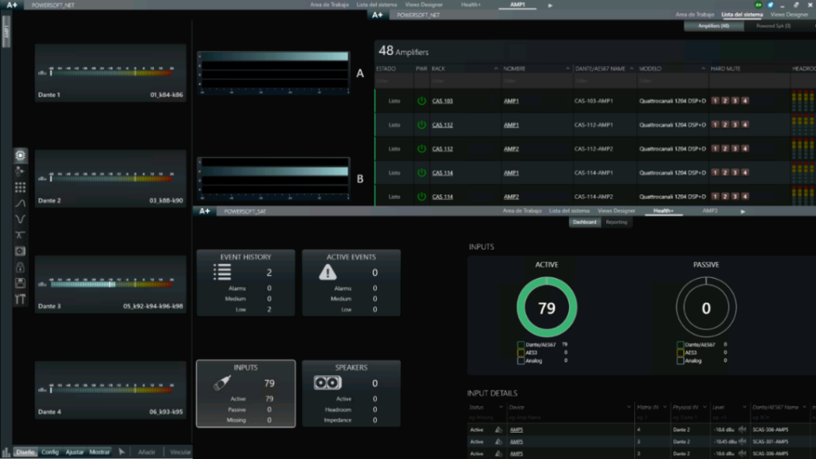Open the matrix grid tool in the sidebar
Viewport: 816px width, 459px height.
[x=20, y=187]
